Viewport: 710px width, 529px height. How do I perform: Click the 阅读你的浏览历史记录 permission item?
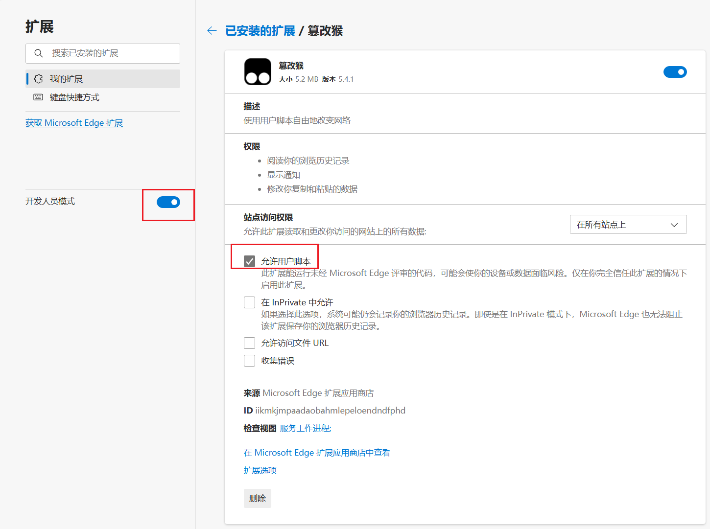(308, 161)
